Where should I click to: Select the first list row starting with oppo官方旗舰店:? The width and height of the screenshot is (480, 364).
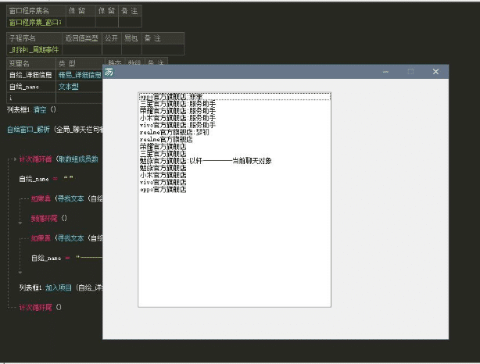tap(235, 97)
